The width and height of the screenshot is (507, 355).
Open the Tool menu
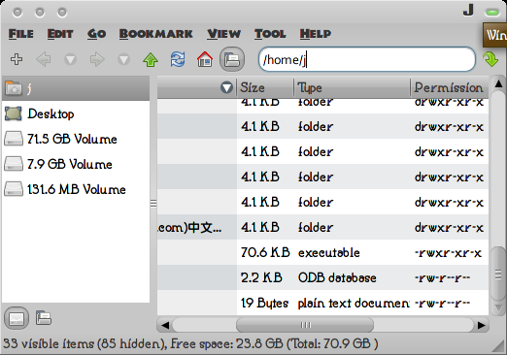[x=270, y=34]
